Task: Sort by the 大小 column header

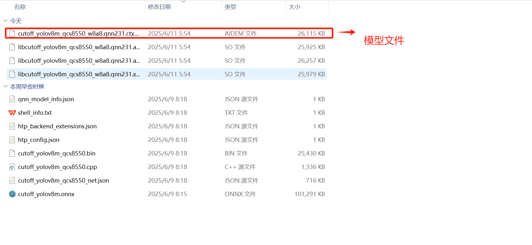Action: click(295, 7)
